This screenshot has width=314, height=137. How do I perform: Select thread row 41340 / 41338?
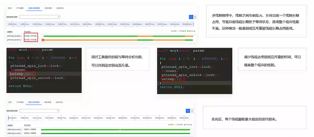pos(100,36)
